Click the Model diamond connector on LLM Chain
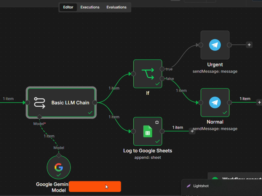 coord(40,117)
